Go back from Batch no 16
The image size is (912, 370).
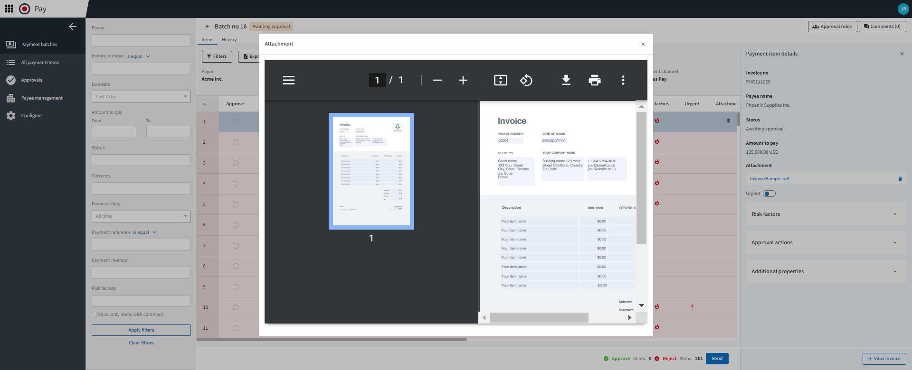[x=208, y=27]
